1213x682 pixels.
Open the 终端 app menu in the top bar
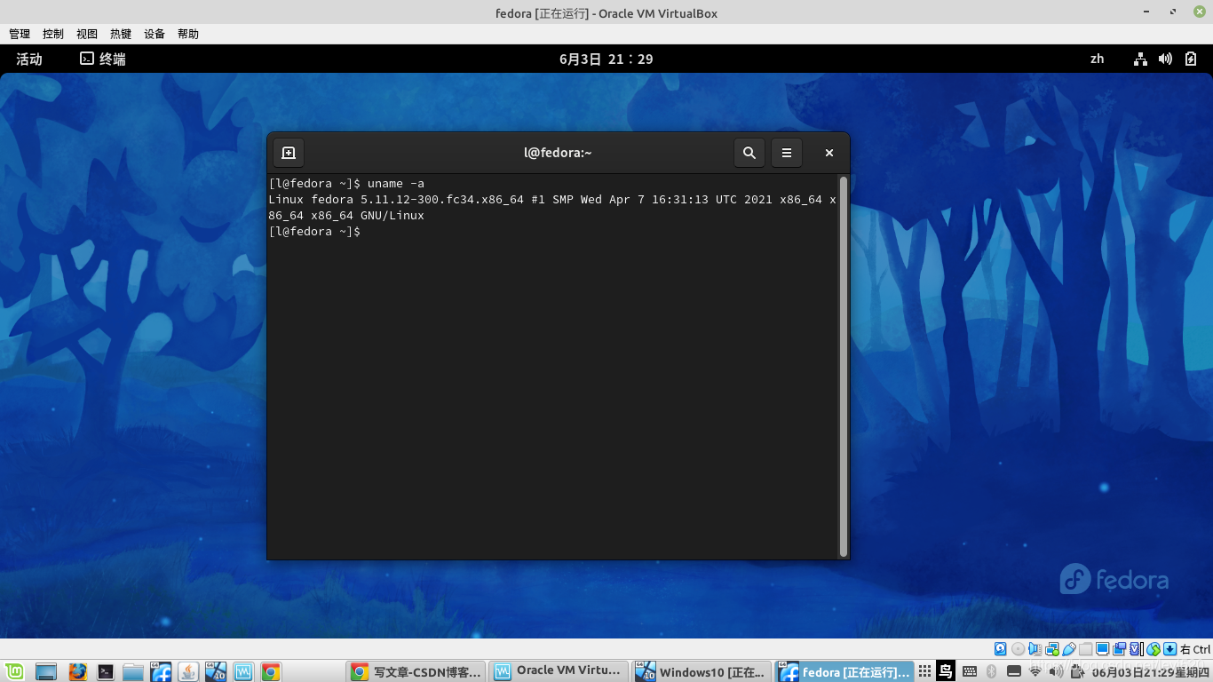tap(103, 59)
